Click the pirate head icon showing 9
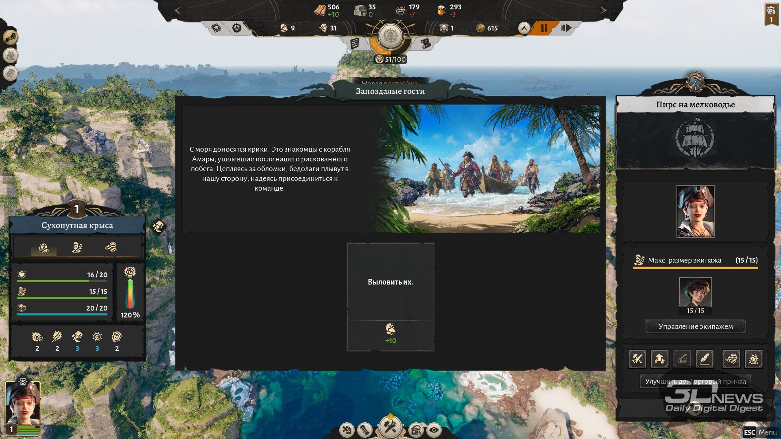Image resolution: width=781 pixels, height=439 pixels. 284,28
